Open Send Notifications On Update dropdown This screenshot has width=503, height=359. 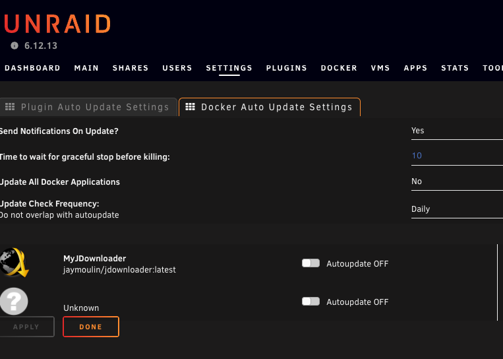pyautogui.click(x=457, y=131)
